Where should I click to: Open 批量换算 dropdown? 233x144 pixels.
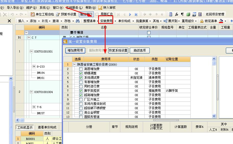pyautogui.click(x=143, y=21)
